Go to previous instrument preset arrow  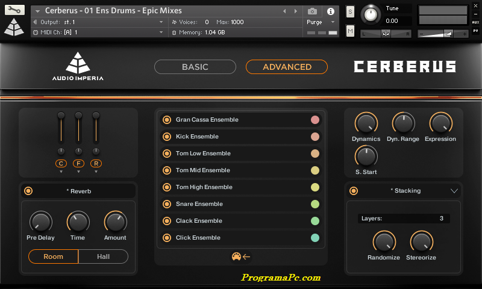point(284,11)
